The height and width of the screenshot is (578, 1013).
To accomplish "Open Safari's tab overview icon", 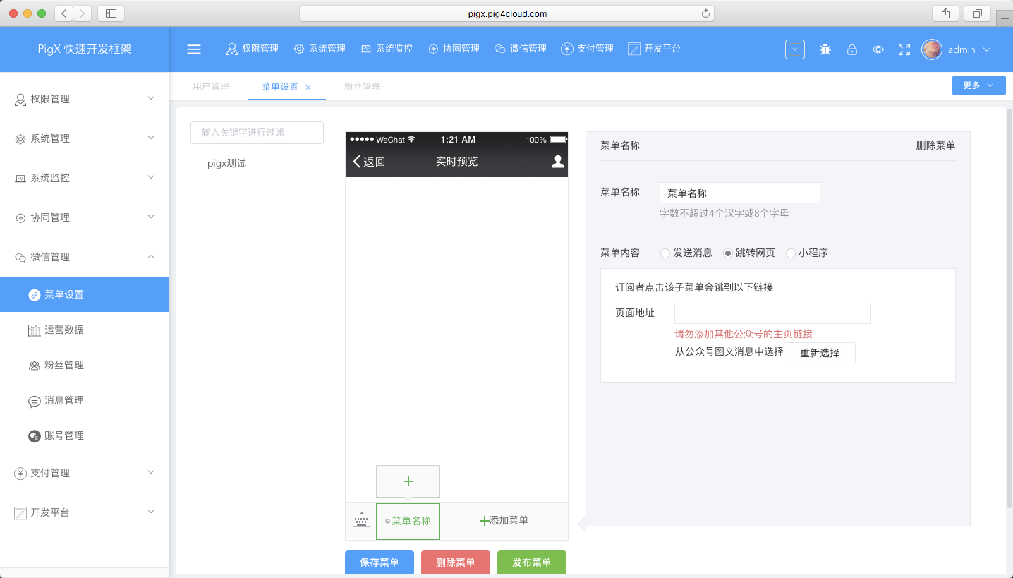I will 977,13.
